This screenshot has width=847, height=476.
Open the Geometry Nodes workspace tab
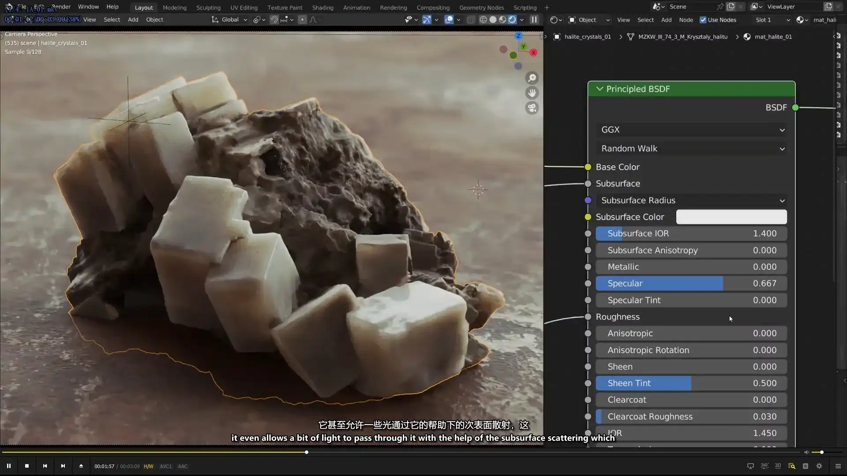(x=481, y=7)
